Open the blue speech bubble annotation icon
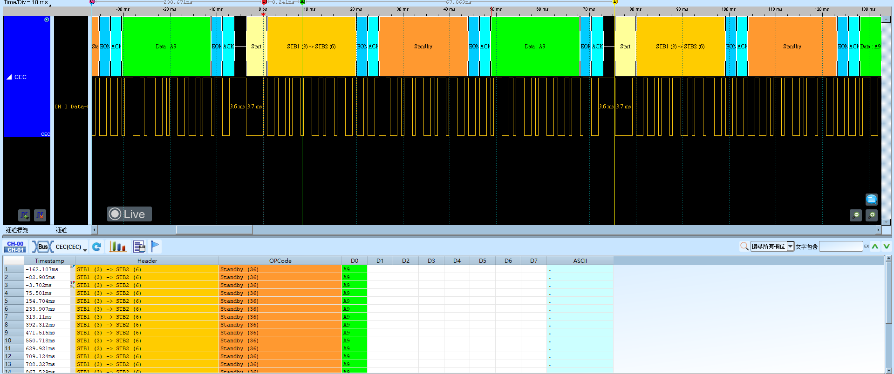 872,200
